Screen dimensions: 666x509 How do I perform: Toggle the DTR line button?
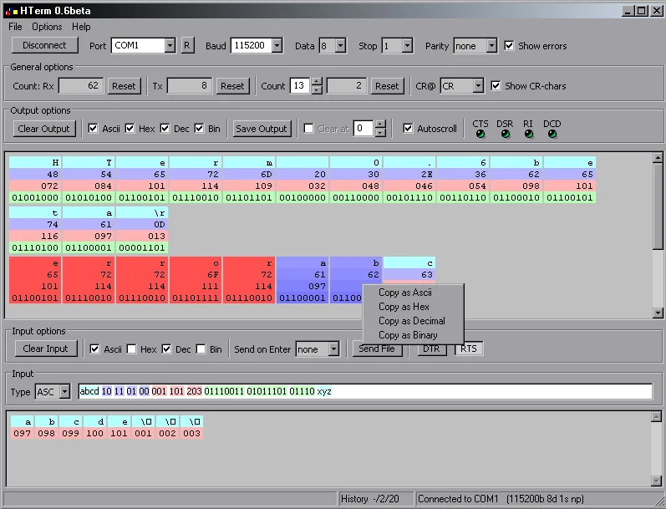point(431,349)
